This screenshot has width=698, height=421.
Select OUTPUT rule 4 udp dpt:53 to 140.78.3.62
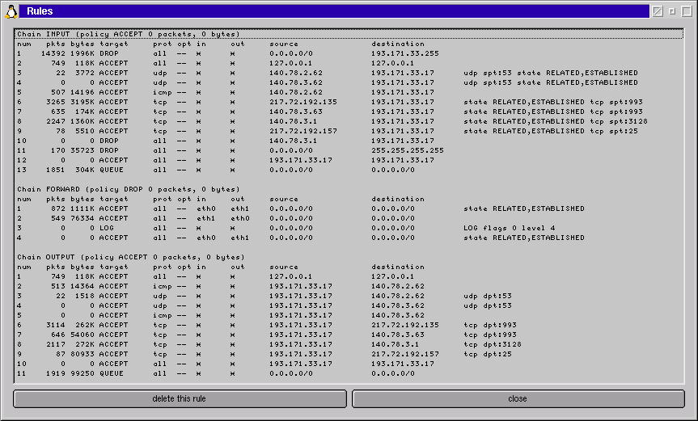pos(349,306)
